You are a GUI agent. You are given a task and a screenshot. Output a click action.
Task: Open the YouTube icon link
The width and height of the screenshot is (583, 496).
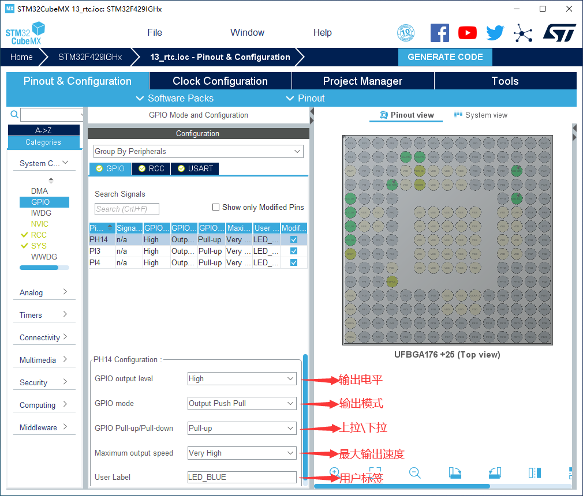click(x=467, y=33)
